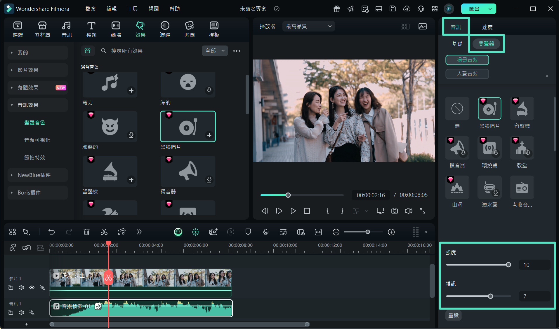Download the 深的 voice effect

209,90
